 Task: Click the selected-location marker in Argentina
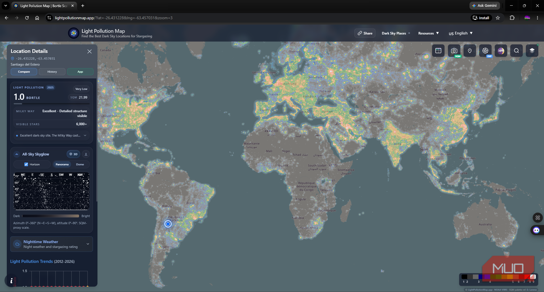168,224
